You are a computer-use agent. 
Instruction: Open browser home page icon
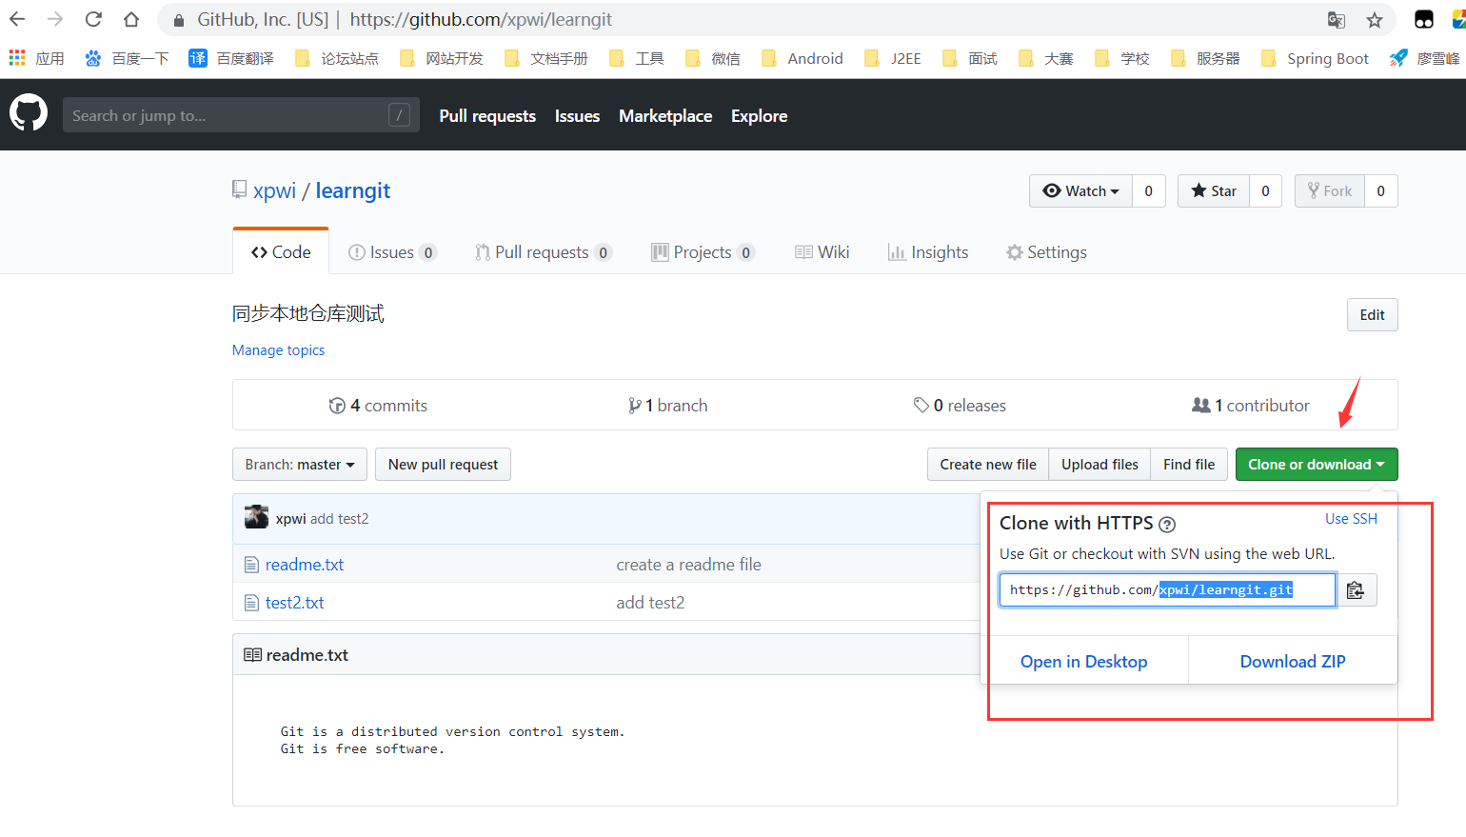pyautogui.click(x=131, y=19)
